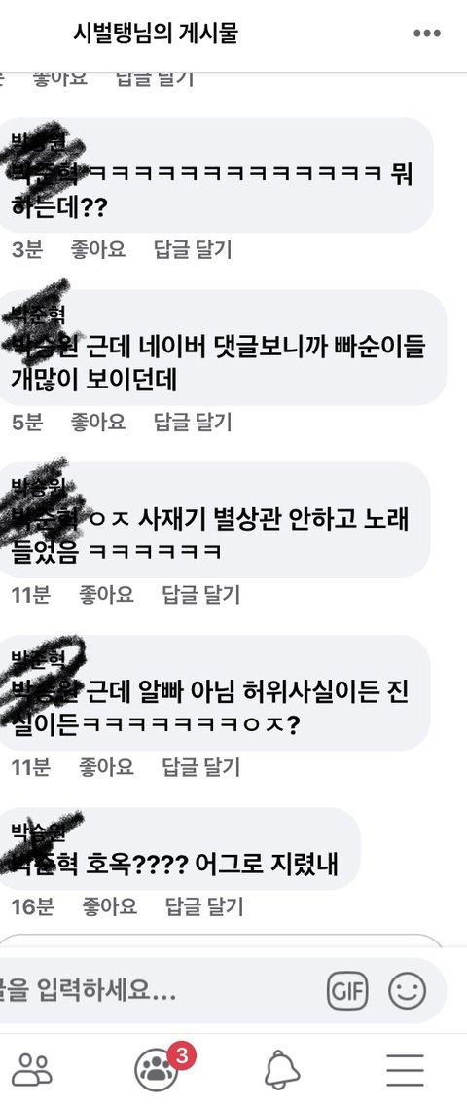This screenshot has height=1107, width=467.
Task: Tap the 시벌탱님의 게시물 header title
Action: click(156, 32)
